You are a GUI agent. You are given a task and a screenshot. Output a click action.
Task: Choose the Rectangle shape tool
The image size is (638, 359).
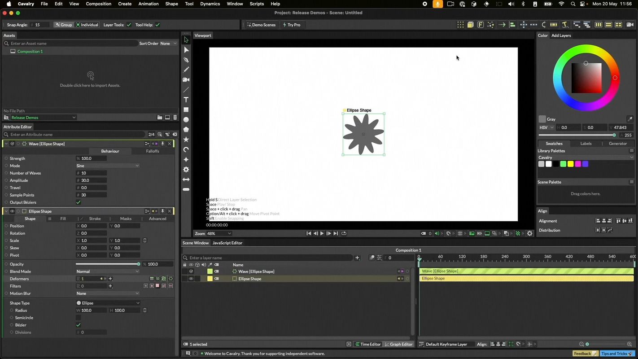pyautogui.click(x=186, y=109)
